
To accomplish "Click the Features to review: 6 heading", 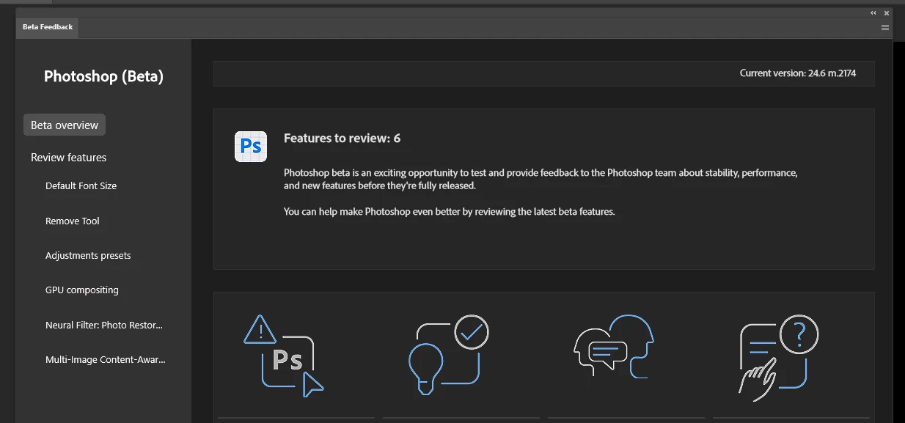I will pyautogui.click(x=342, y=138).
